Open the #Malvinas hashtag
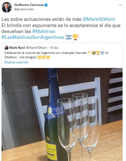126x161 pixels. tap(44, 31)
